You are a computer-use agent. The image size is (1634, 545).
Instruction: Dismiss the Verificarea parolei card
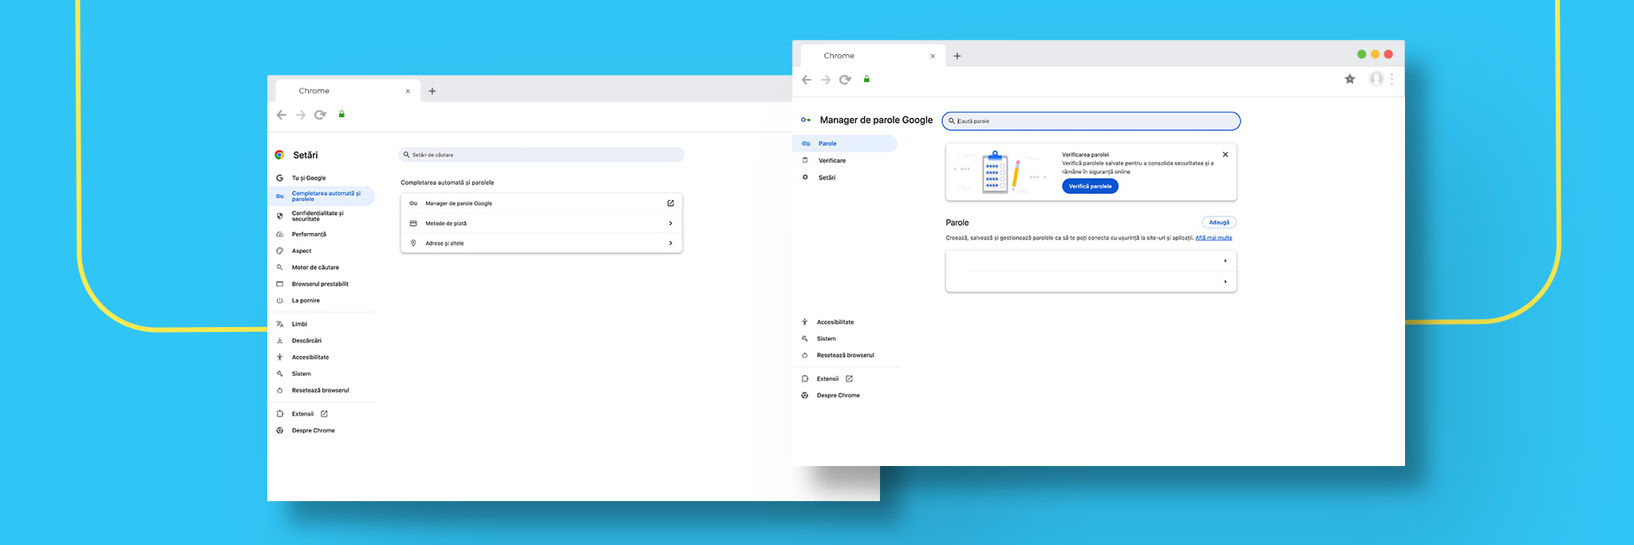tap(1225, 155)
